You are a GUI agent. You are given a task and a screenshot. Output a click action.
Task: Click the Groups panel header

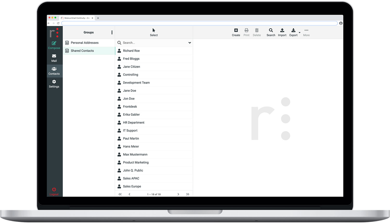(x=89, y=32)
